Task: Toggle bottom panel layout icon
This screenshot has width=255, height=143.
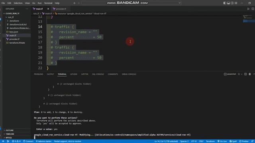Action: (x=228, y=3)
